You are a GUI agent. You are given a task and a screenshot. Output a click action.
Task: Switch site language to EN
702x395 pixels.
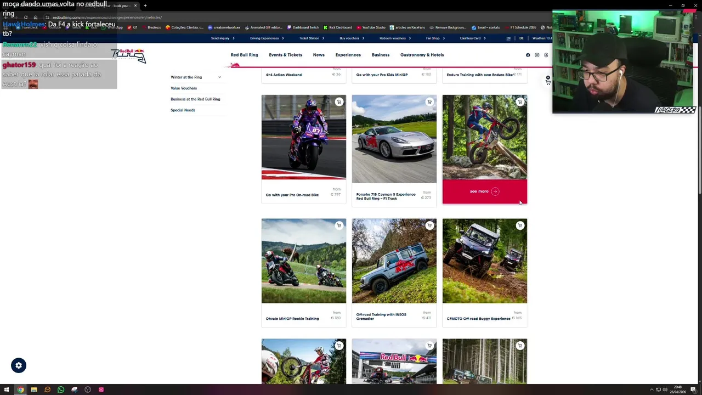click(x=508, y=38)
